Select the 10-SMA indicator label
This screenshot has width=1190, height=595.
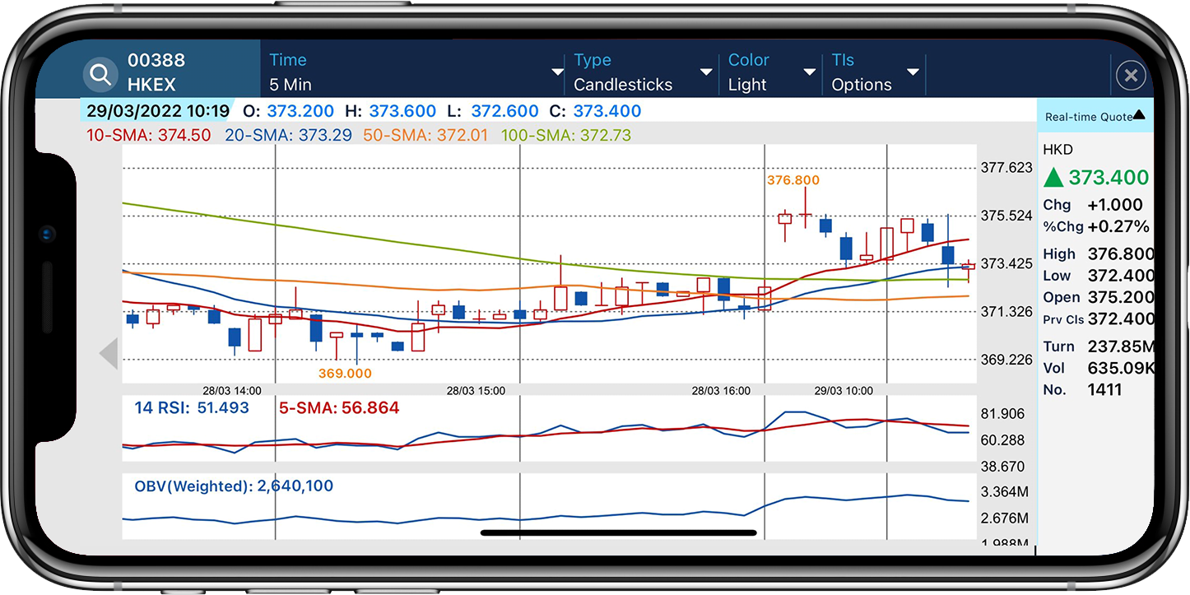pos(148,135)
